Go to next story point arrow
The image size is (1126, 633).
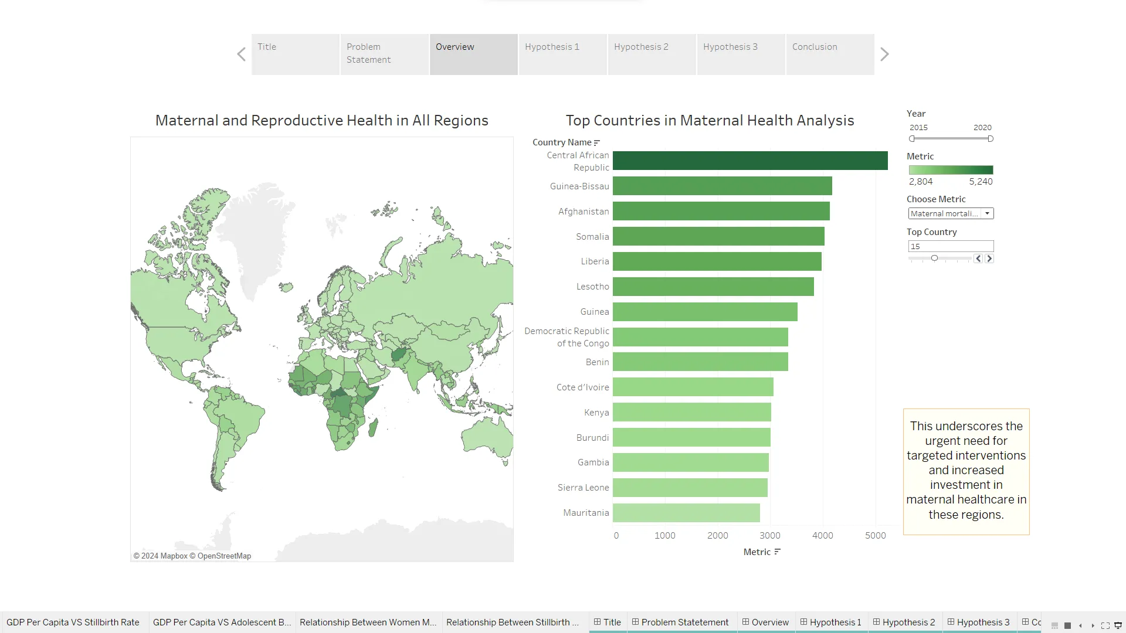pos(884,55)
